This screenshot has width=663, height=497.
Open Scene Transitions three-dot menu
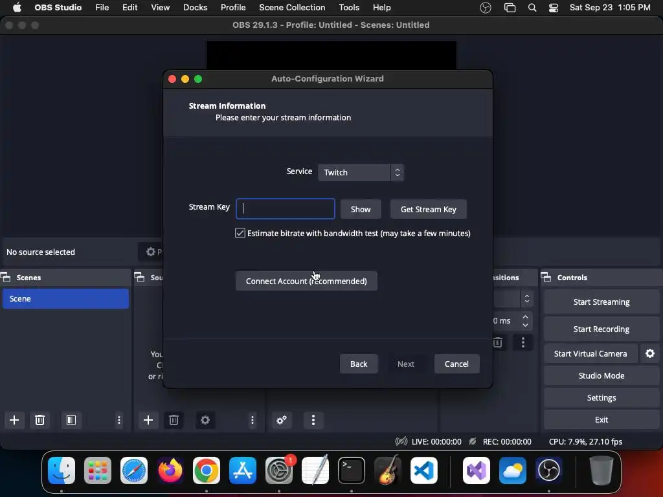pyautogui.click(x=523, y=342)
